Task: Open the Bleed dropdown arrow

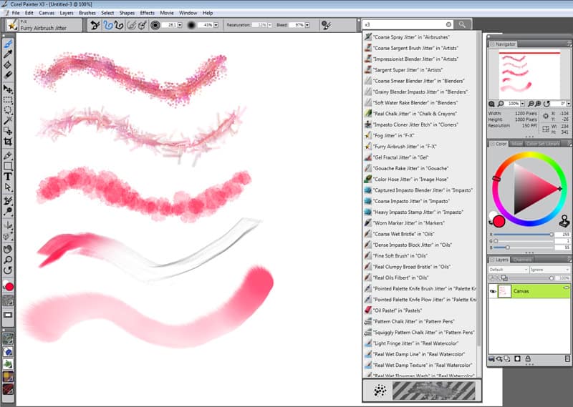Action: (307, 25)
